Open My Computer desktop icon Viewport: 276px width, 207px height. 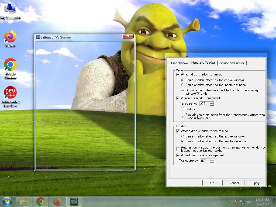(x=10, y=11)
